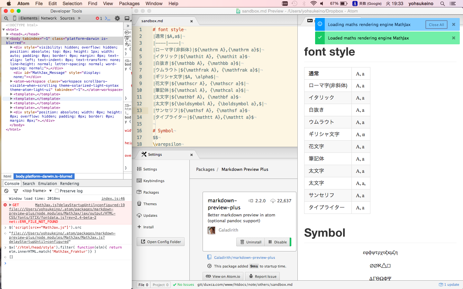
Task: Click the sandbox.md file path in status bar
Action: click(x=245, y=285)
